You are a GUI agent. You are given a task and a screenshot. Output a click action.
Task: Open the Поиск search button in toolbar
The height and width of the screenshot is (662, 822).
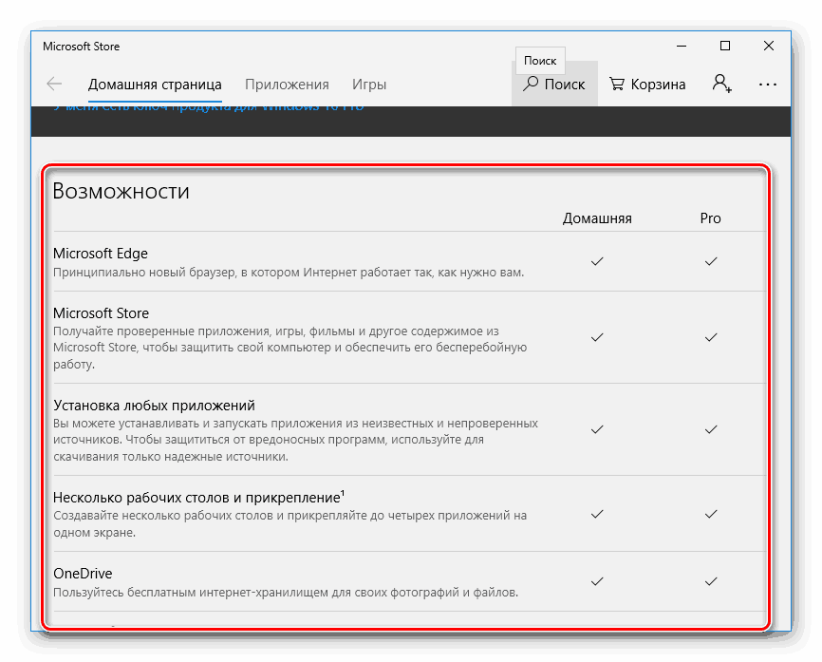[554, 85]
